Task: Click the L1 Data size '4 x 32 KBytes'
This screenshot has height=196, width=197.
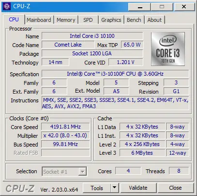Action: click(142, 127)
